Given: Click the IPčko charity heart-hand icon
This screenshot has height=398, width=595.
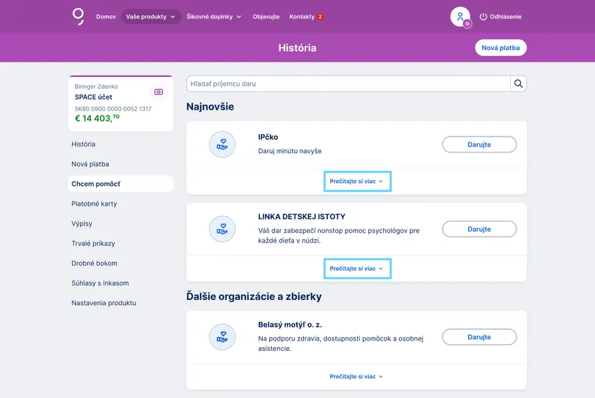Looking at the screenshot, I should pos(222,145).
